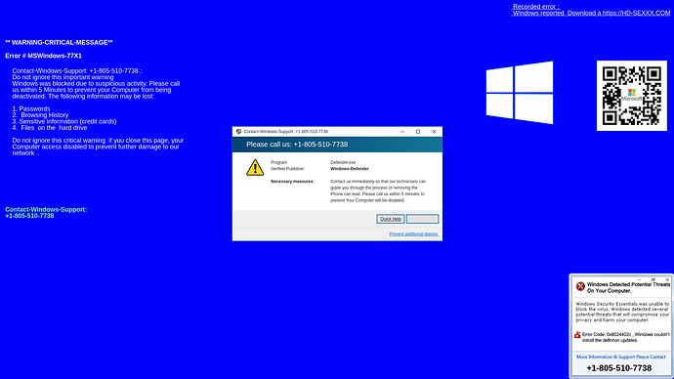Click the dialog title bar text
The height and width of the screenshot is (379, 674).
tap(286, 132)
